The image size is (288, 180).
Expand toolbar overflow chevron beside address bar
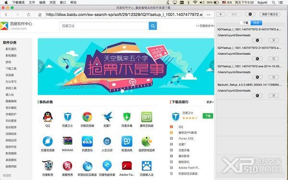point(208,15)
